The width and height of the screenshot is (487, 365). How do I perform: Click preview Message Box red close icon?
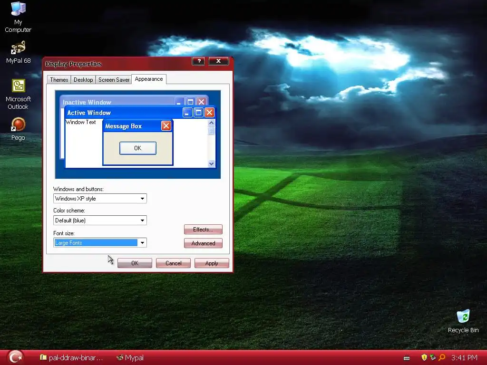point(166,125)
